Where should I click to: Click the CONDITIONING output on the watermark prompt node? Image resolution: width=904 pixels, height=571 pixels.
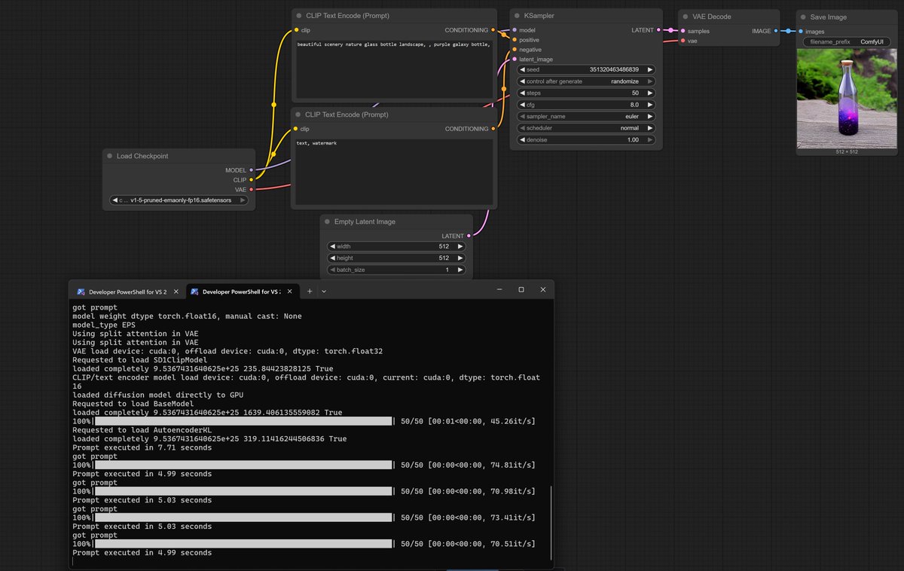(x=493, y=129)
